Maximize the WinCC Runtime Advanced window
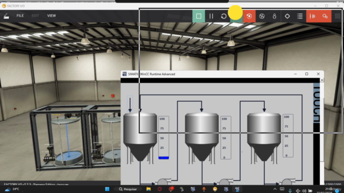 [x=307, y=74]
